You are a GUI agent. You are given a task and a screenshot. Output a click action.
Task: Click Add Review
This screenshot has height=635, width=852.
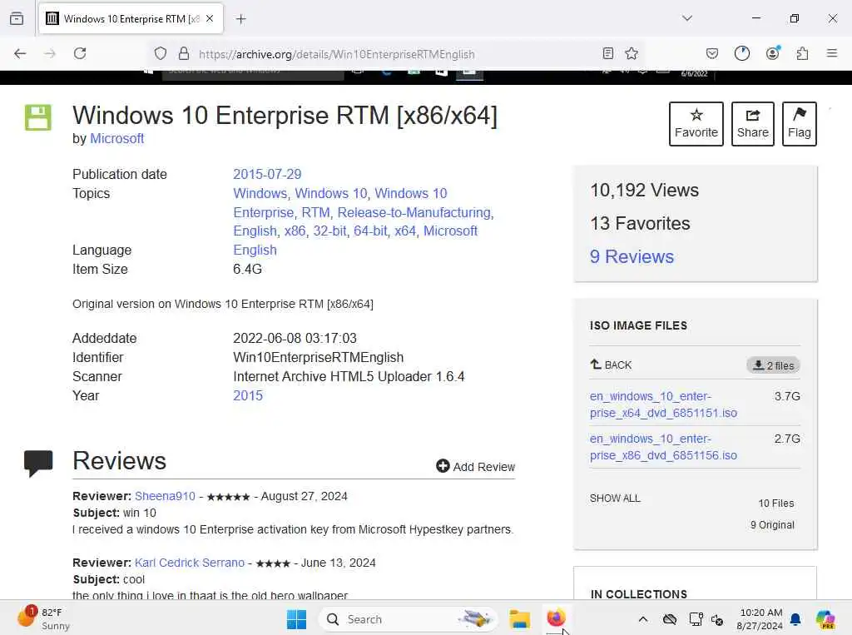[475, 466]
